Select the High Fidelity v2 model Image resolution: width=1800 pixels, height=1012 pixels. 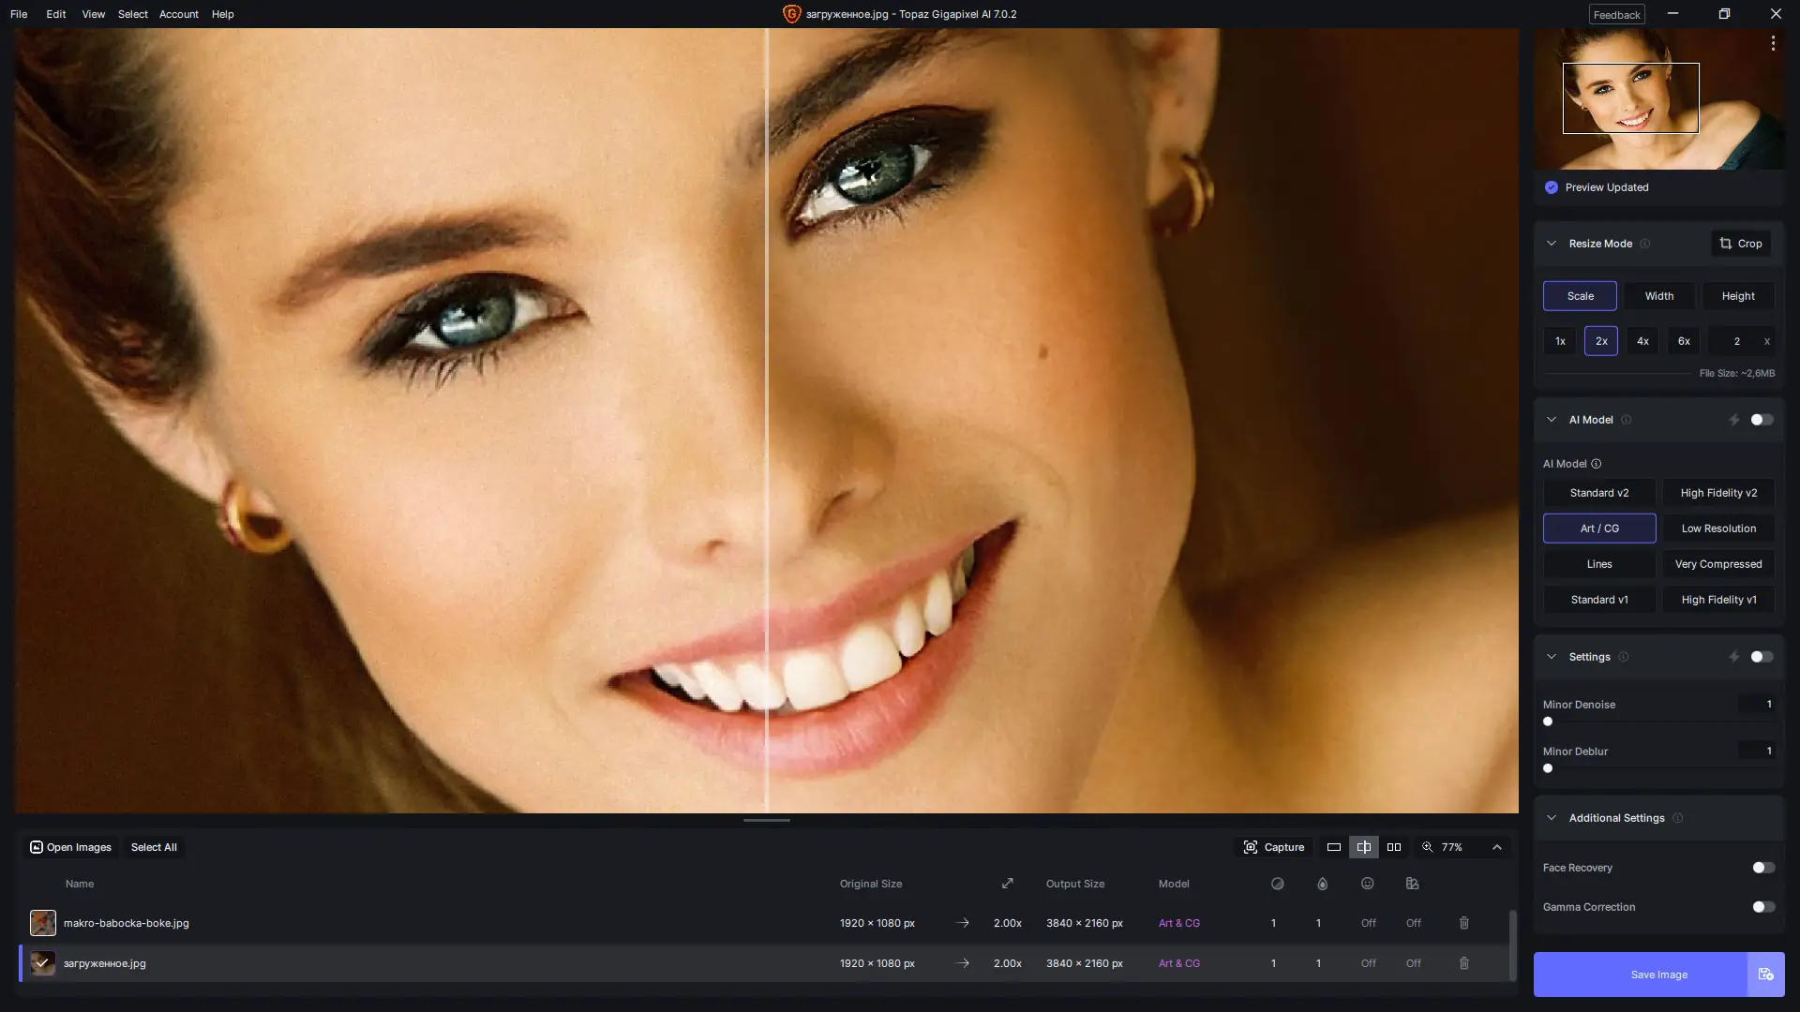(x=1718, y=493)
